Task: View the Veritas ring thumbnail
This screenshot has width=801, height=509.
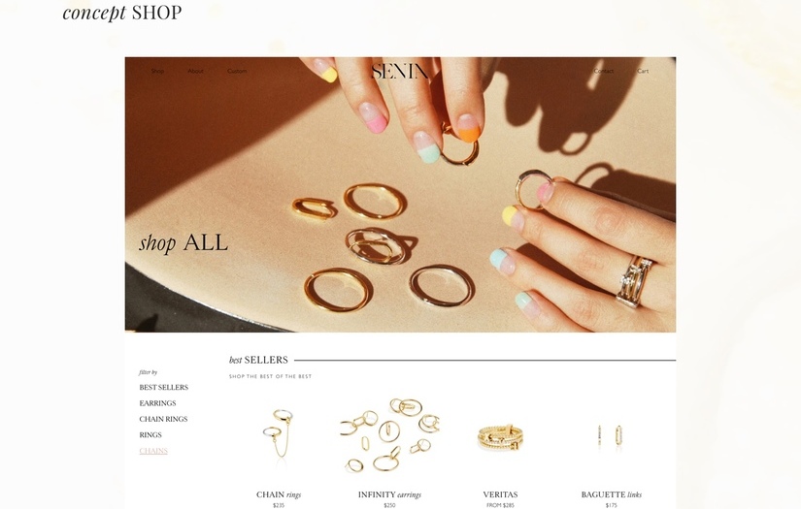Action: (500, 437)
